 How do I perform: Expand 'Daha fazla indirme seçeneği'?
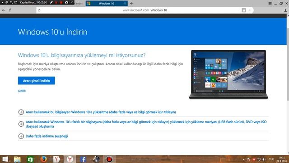(x=47, y=136)
